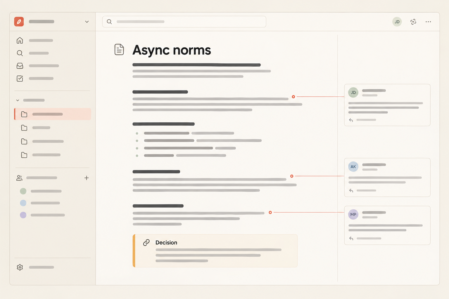449x299 pixels.
Task: Click the comment marker linked to MP
Action: (x=270, y=213)
